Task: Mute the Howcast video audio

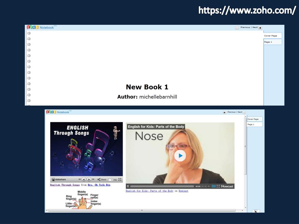Action: click(x=209, y=186)
